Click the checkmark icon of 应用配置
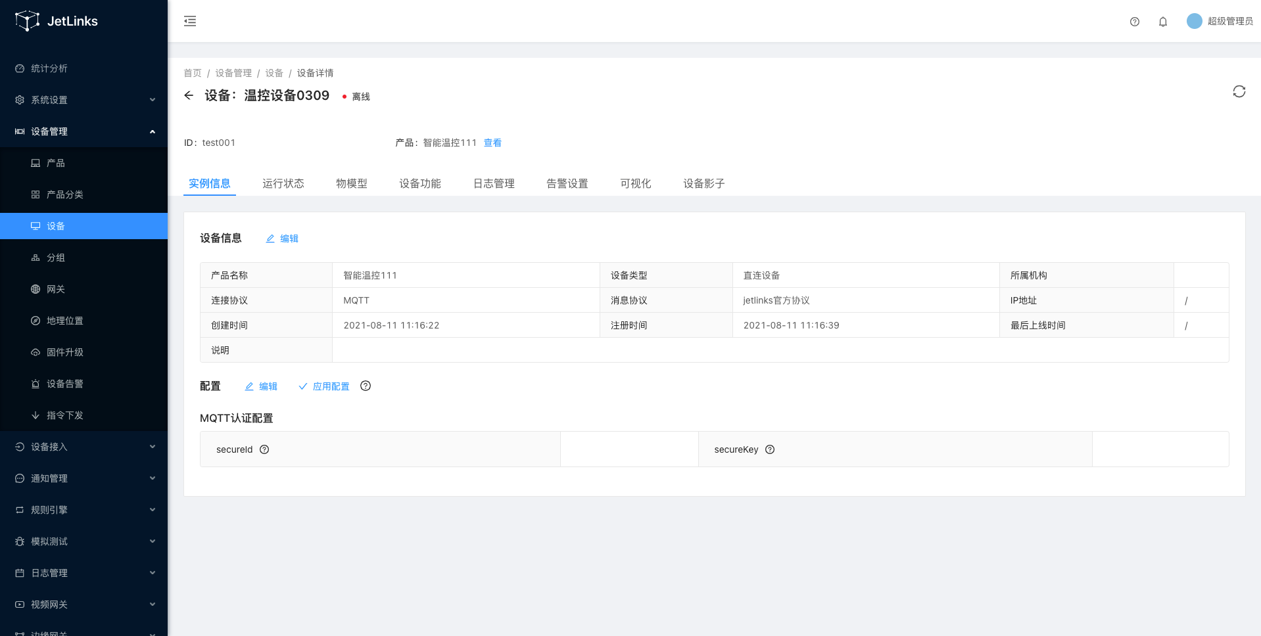The image size is (1261, 636). click(303, 386)
